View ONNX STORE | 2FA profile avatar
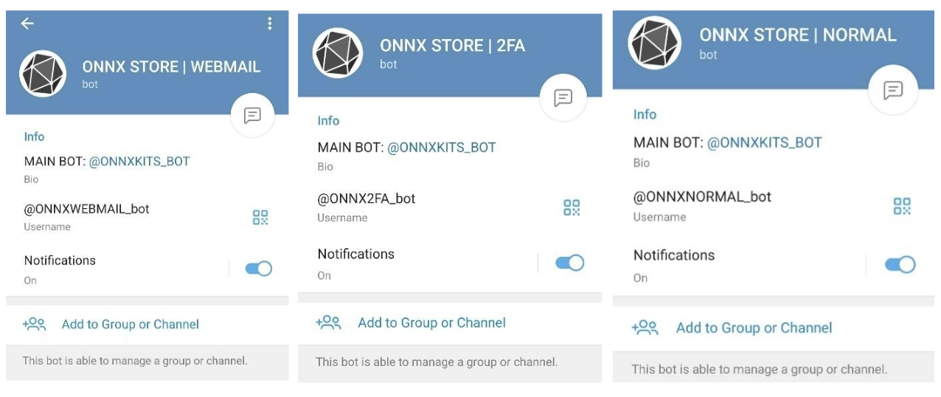Screen dimensions: 941x397 [x=338, y=53]
